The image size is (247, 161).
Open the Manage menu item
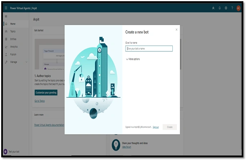pyautogui.click(x=16, y=62)
